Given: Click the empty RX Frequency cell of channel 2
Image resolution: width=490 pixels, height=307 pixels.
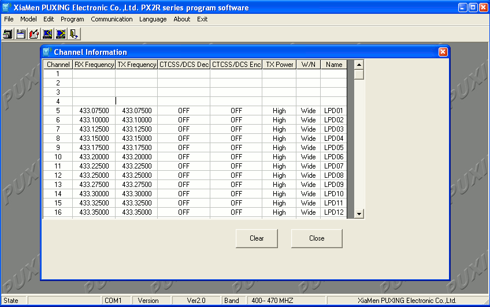Looking at the screenshot, I should click(x=94, y=83).
